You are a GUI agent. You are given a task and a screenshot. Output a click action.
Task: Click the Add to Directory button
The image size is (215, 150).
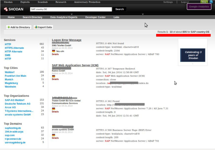point(19,27)
